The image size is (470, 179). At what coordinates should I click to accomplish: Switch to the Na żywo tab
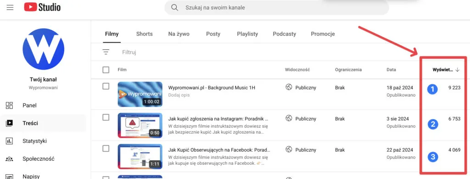tap(179, 34)
